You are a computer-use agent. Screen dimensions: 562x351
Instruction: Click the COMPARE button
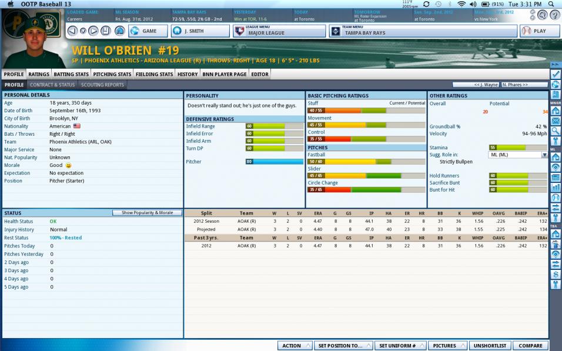[530, 346]
